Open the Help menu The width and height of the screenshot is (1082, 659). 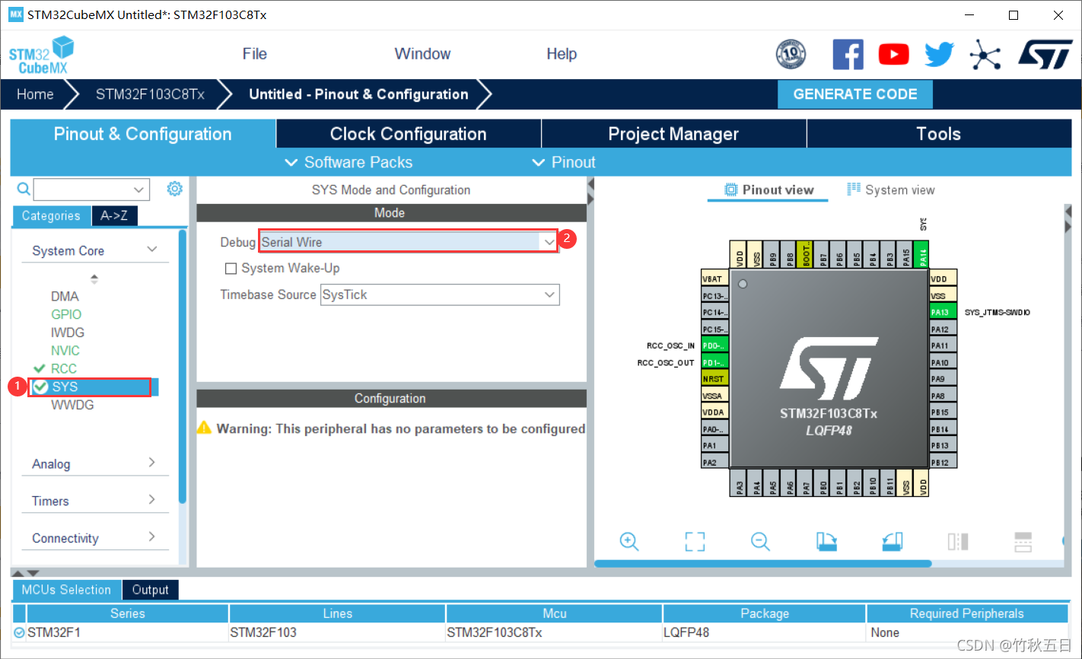tap(562, 54)
